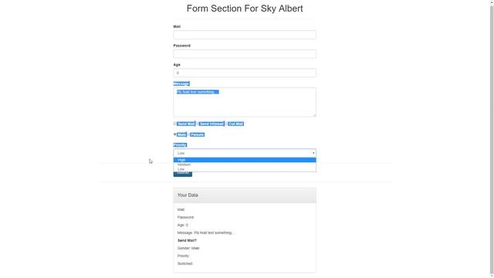The height and width of the screenshot is (278, 494).
Task: Choose High from Priority list
Action: pos(245,160)
